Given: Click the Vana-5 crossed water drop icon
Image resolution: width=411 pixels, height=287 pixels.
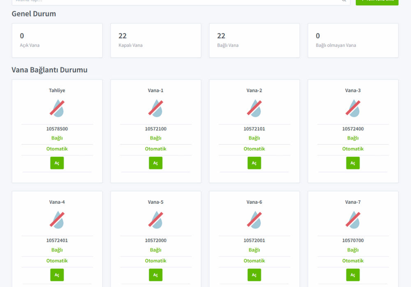Looking at the screenshot, I should (x=156, y=219).
